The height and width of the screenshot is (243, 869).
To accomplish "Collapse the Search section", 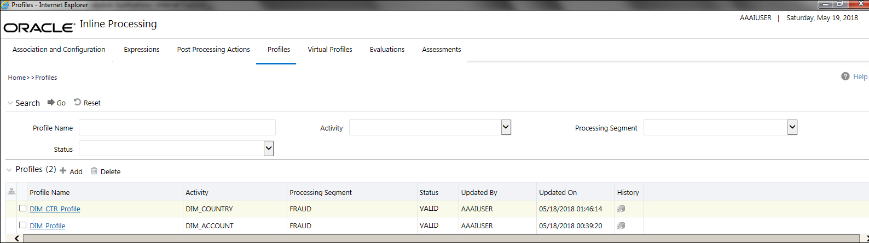I will (10, 103).
